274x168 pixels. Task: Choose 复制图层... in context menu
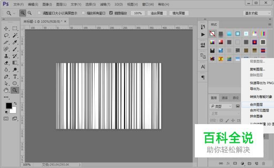(x=258, y=69)
